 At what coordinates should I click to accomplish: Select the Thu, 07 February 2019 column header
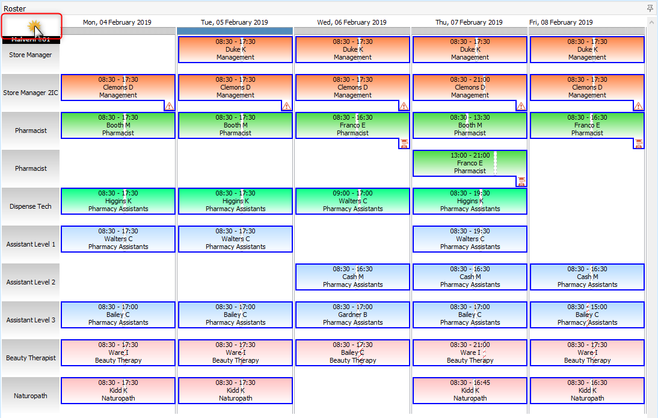[x=469, y=22]
